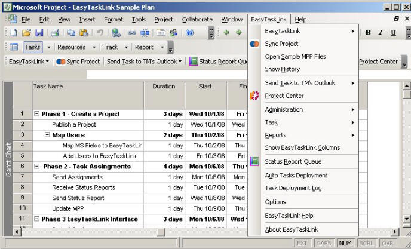
Task: Open the Help menu
Action: click(x=300, y=19)
